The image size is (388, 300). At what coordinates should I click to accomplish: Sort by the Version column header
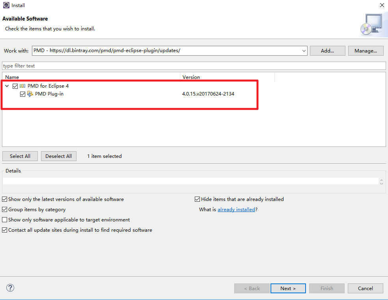point(227,77)
